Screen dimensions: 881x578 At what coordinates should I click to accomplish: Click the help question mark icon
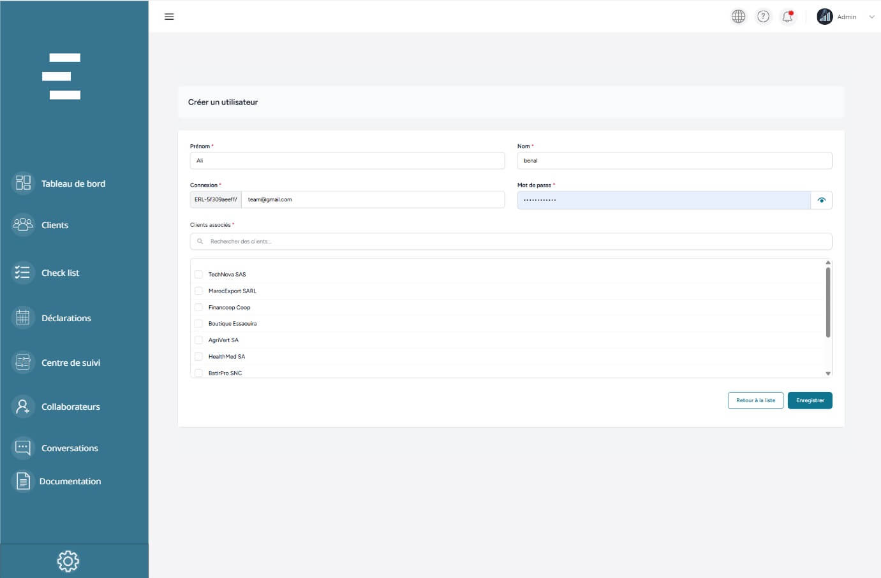763,17
